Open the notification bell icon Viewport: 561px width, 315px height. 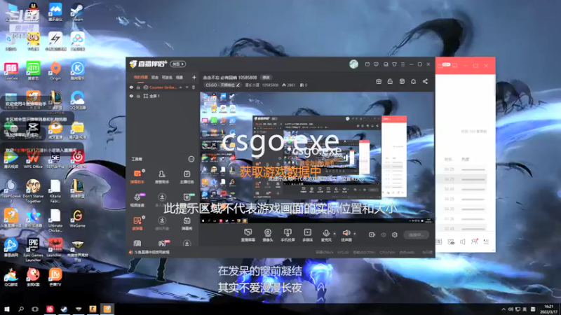pyautogui.click(x=413, y=81)
